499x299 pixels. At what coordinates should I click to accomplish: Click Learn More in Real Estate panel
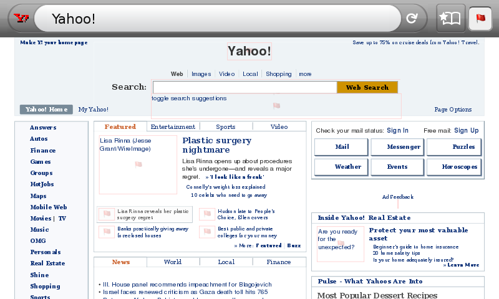click(x=463, y=265)
